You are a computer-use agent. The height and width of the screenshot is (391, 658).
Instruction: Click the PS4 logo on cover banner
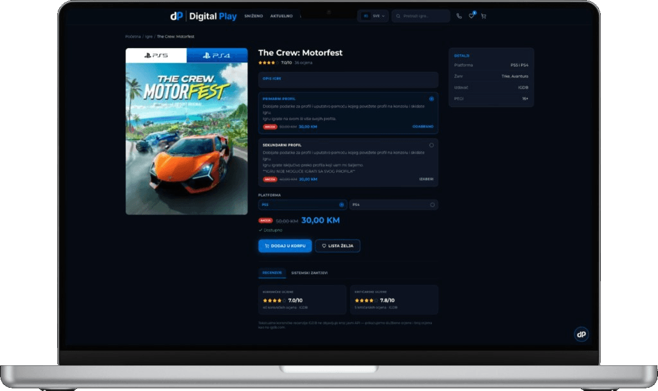pyautogui.click(x=217, y=55)
